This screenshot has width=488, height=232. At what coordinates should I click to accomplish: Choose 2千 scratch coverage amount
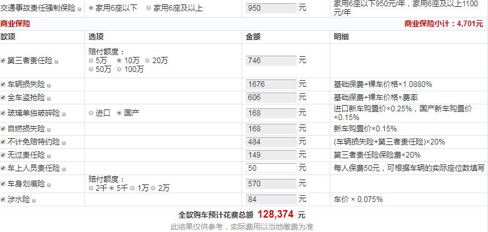click(x=91, y=188)
